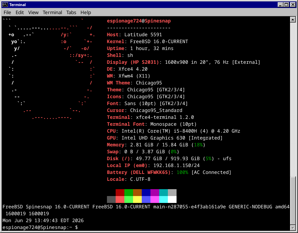The width and height of the screenshot is (298, 233).
Task: Click the bright green color block
Action: coord(129,199)
